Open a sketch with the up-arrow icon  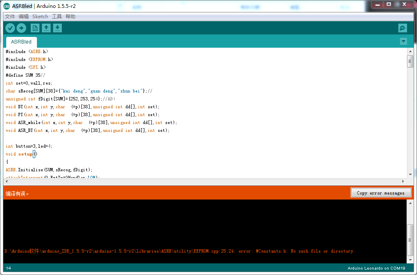[x=46, y=28]
